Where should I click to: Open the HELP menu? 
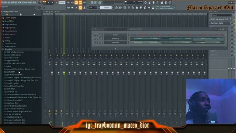34,3
